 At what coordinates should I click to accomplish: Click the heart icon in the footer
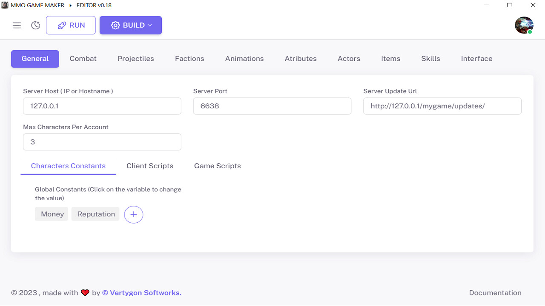[85, 292]
